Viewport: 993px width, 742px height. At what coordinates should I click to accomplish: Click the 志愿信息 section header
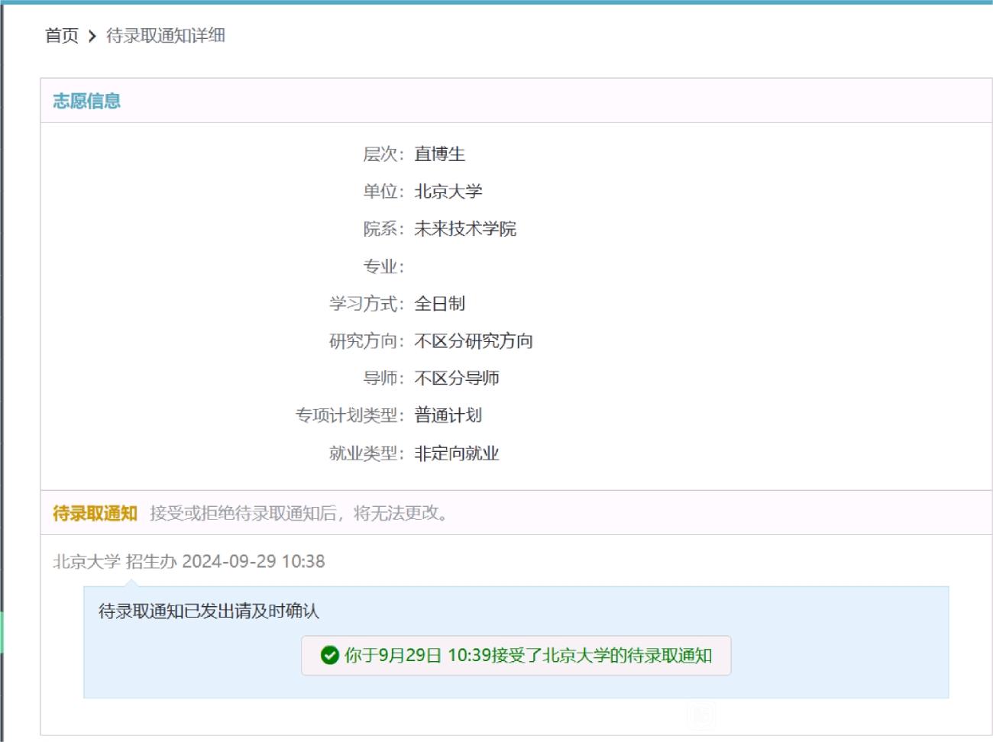click(x=86, y=101)
